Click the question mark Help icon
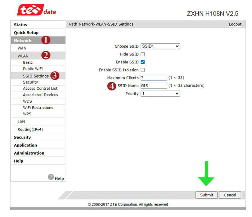 pos(51,177)
